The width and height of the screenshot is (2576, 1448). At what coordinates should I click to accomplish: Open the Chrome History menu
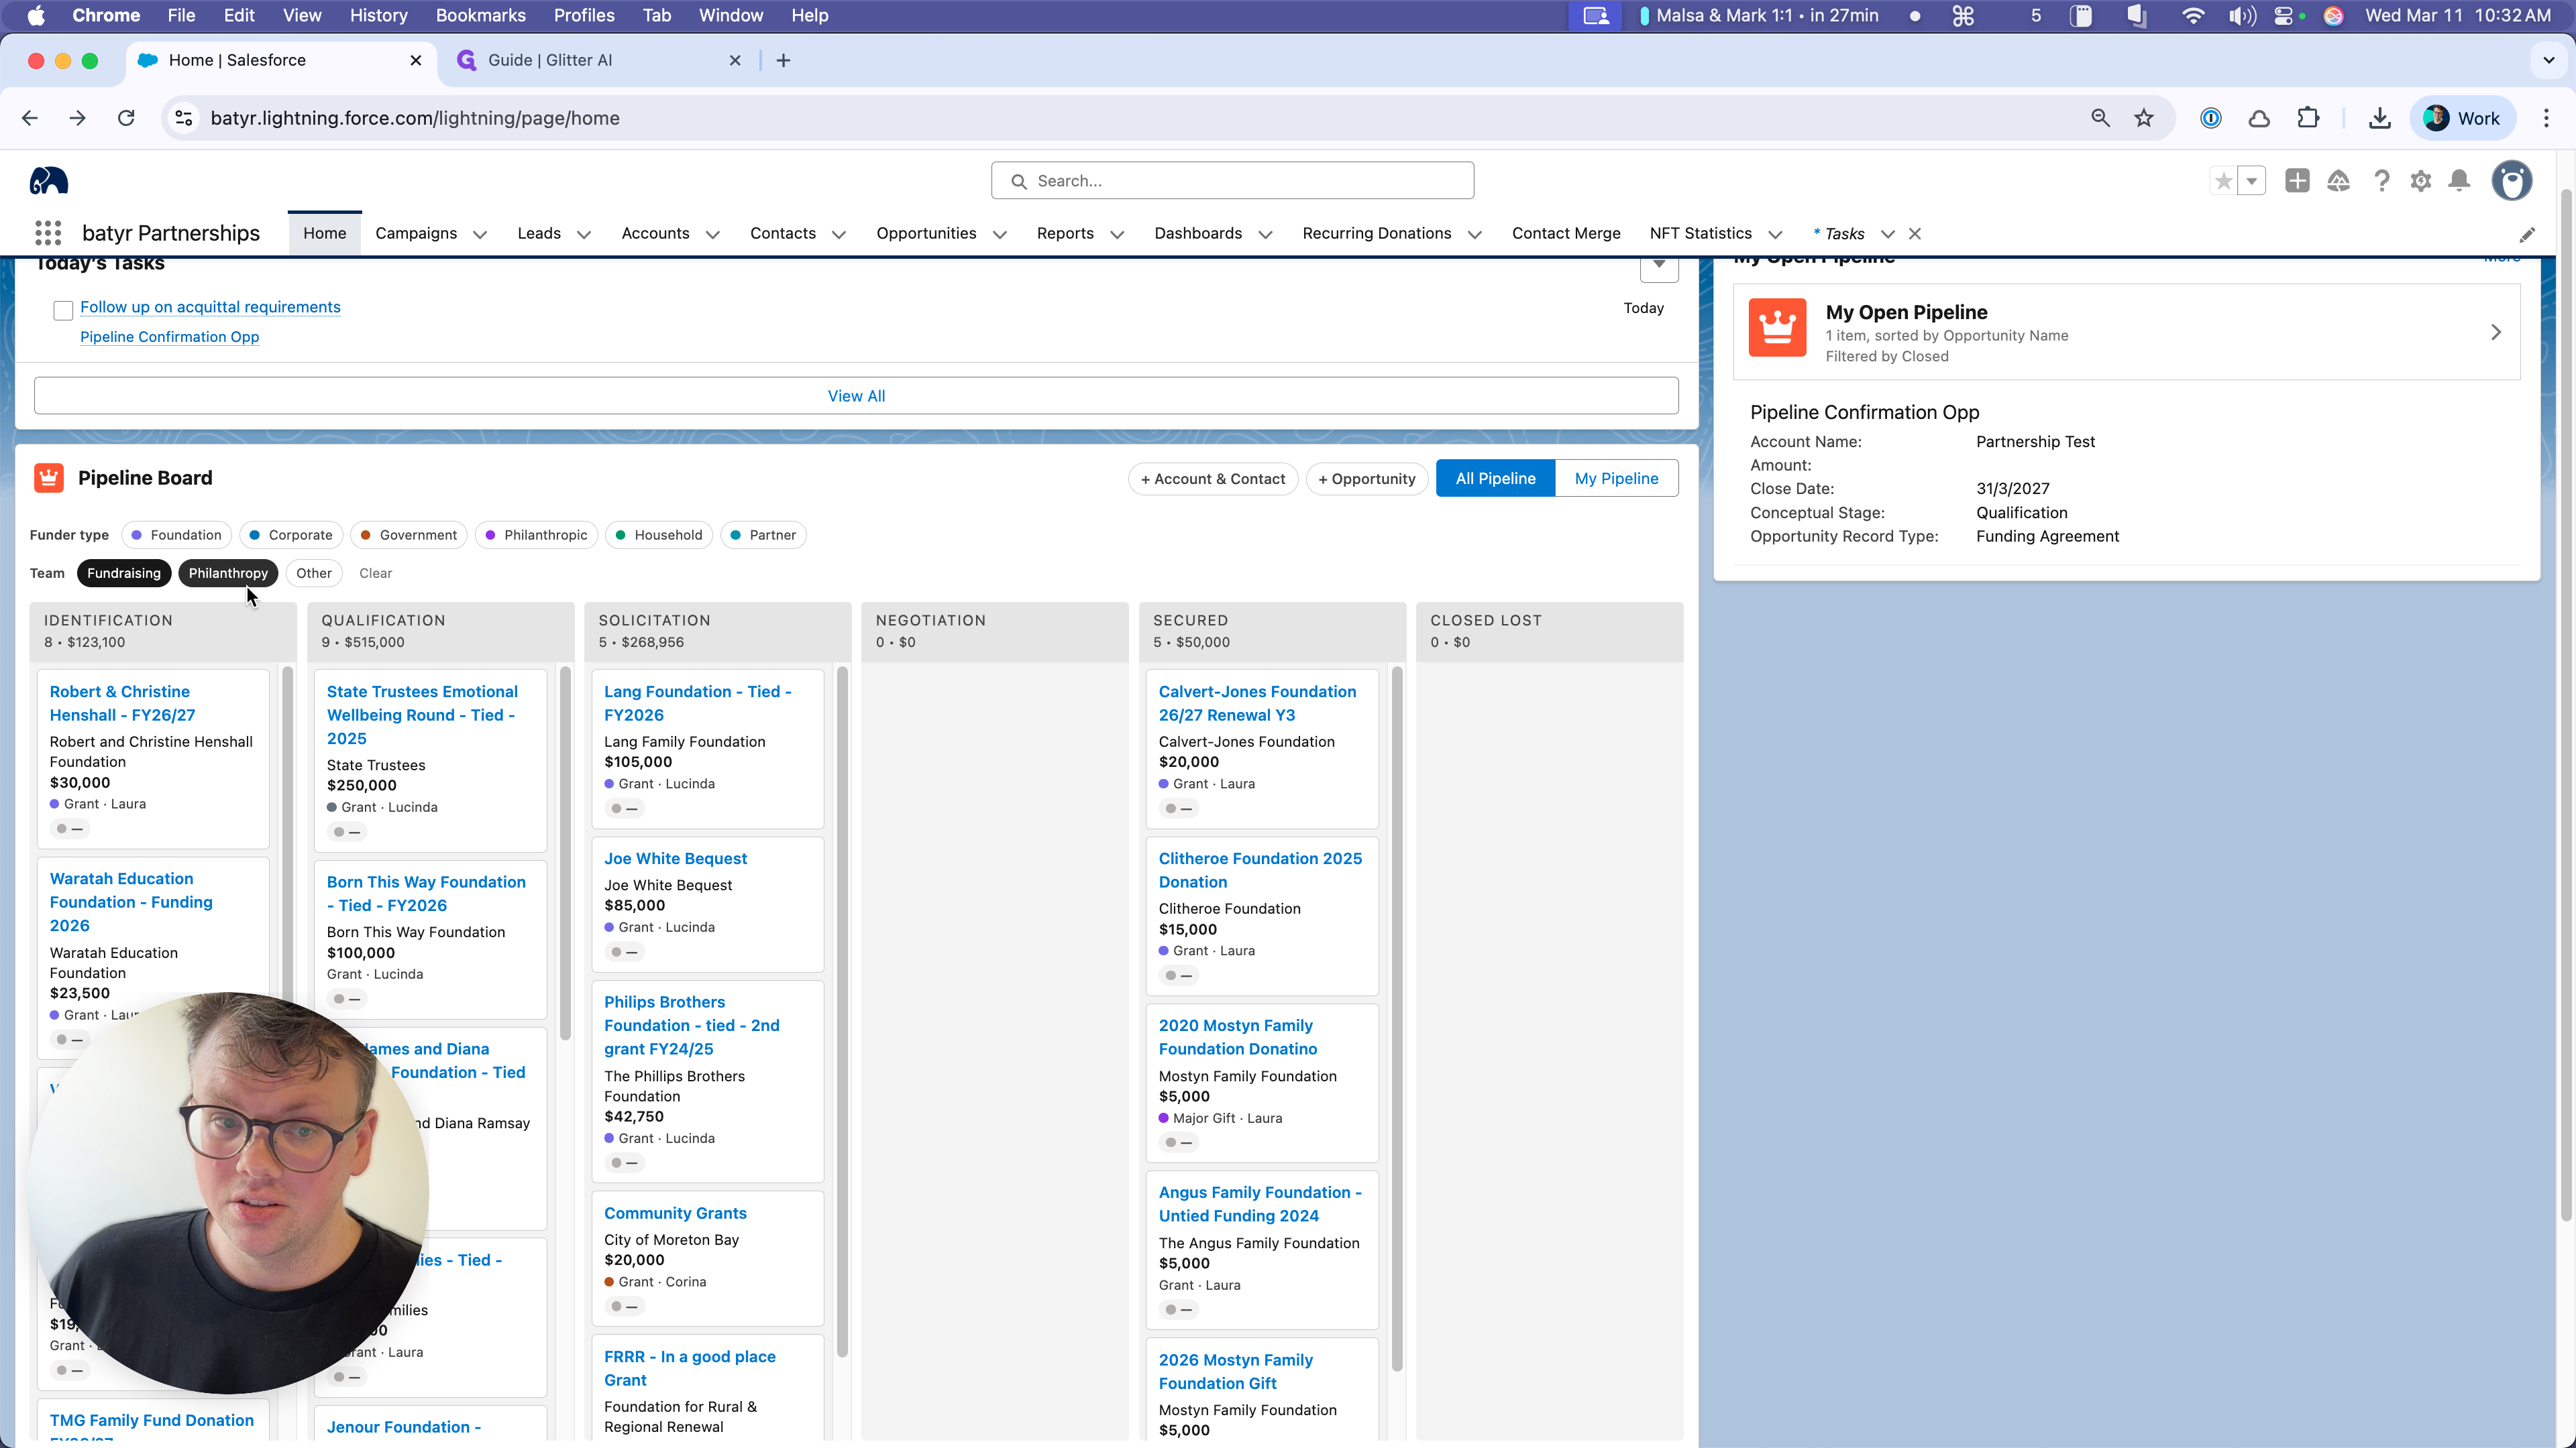click(x=378, y=16)
